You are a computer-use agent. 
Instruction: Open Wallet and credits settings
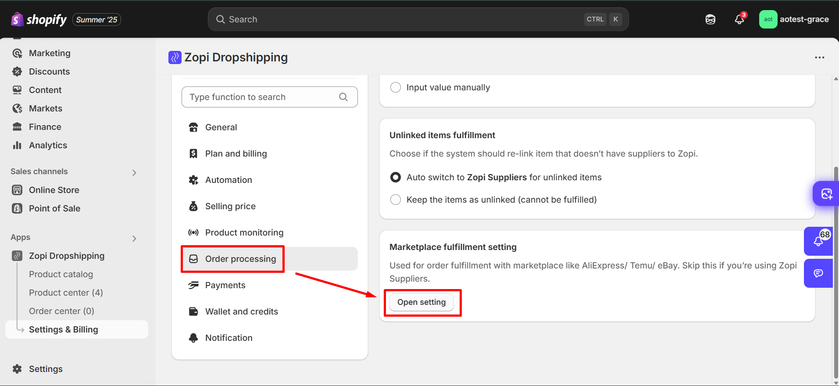[x=269, y=311]
